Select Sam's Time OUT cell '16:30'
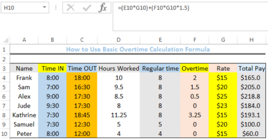 click(x=82, y=87)
